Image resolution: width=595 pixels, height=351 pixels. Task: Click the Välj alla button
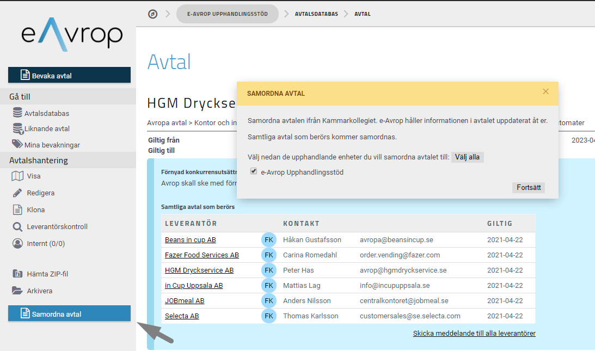click(x=467, y=157)
